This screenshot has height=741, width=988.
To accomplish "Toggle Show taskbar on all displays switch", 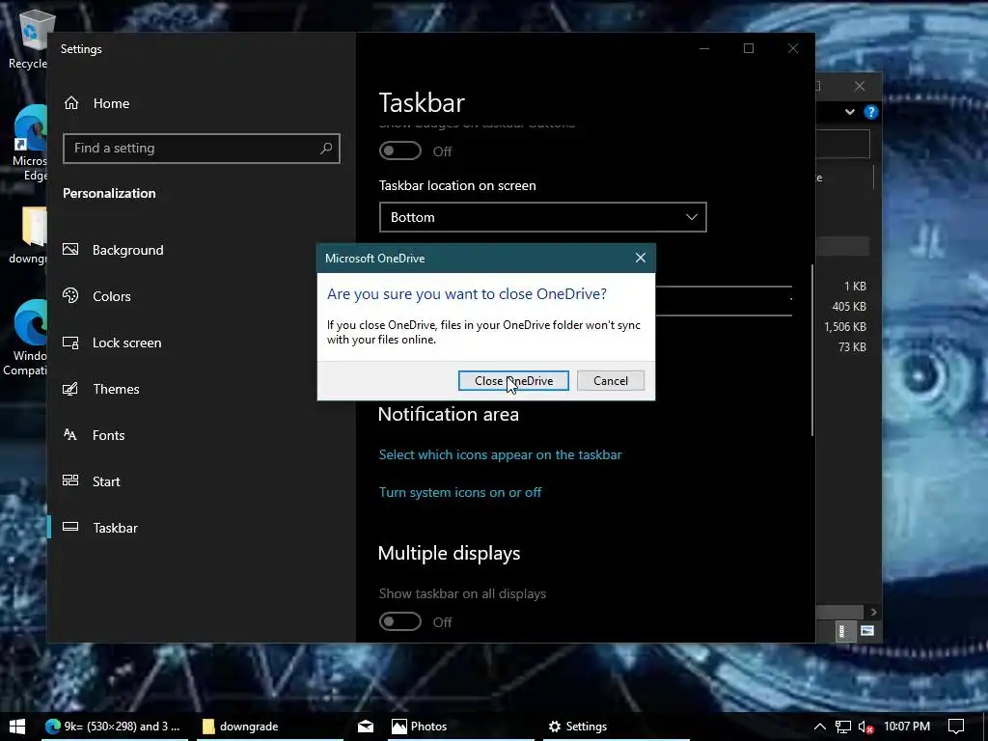I will point(400,622).
